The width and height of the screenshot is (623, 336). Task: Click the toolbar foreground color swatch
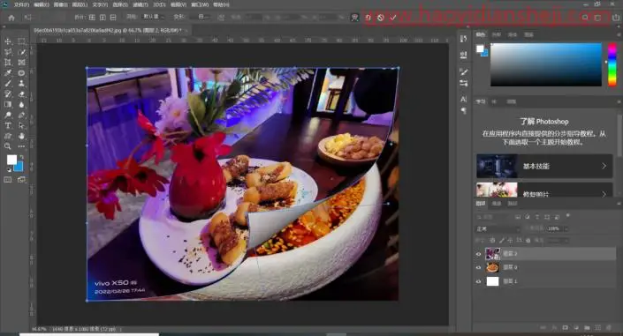point(11,160)
